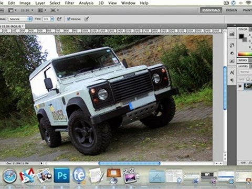252x189 pixels.
Task: Toggle the lock transparent pixels checkbox
Action: click(248, 79)
